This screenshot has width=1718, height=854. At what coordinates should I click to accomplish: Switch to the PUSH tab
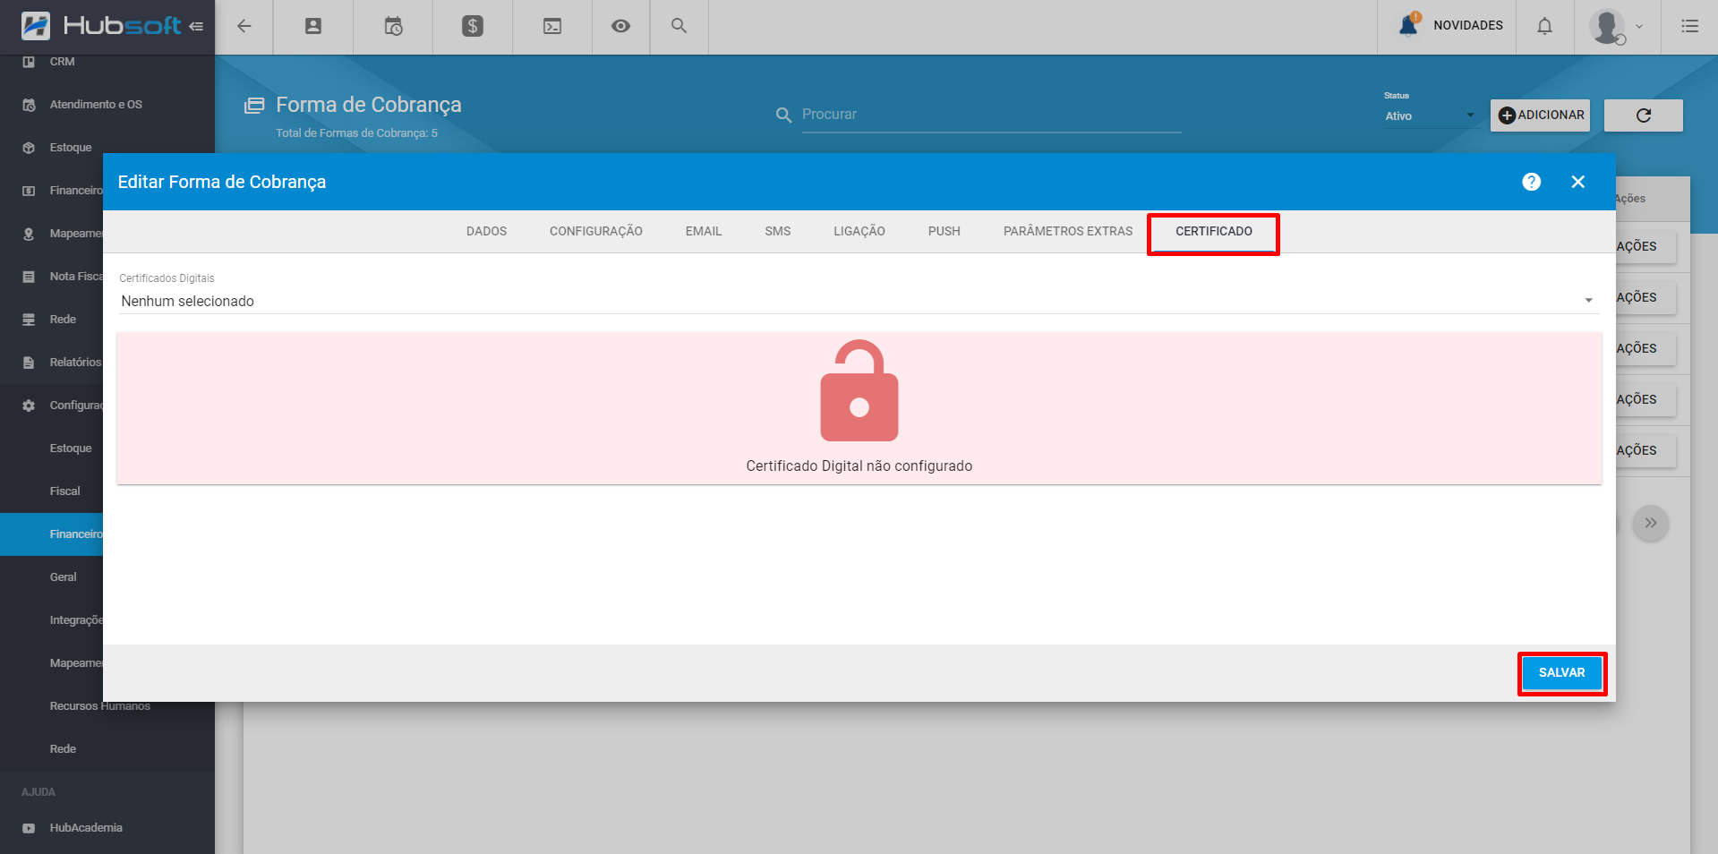[944, 231]
